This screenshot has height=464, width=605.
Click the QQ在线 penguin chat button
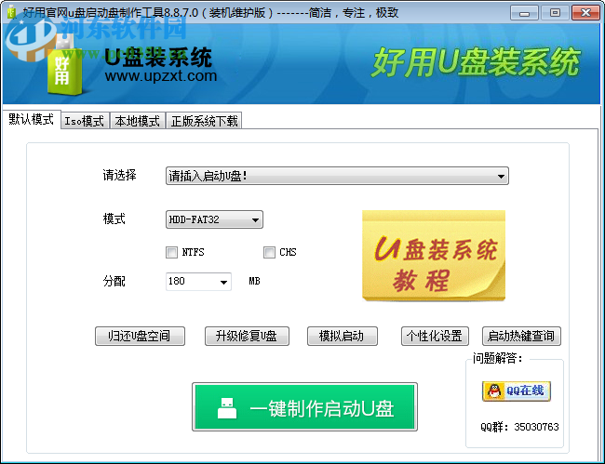517,391
